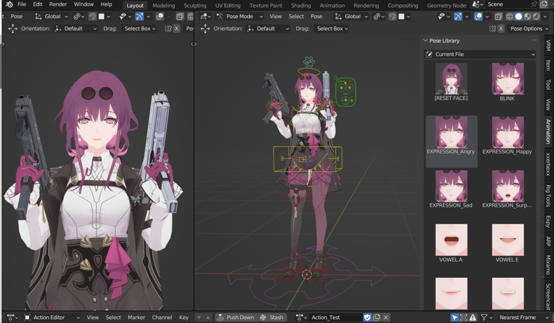Open Global orientation dropdown in right viewport
This screenshot has height=323, width=554.
pyautogui.click(x=352, y=16)
